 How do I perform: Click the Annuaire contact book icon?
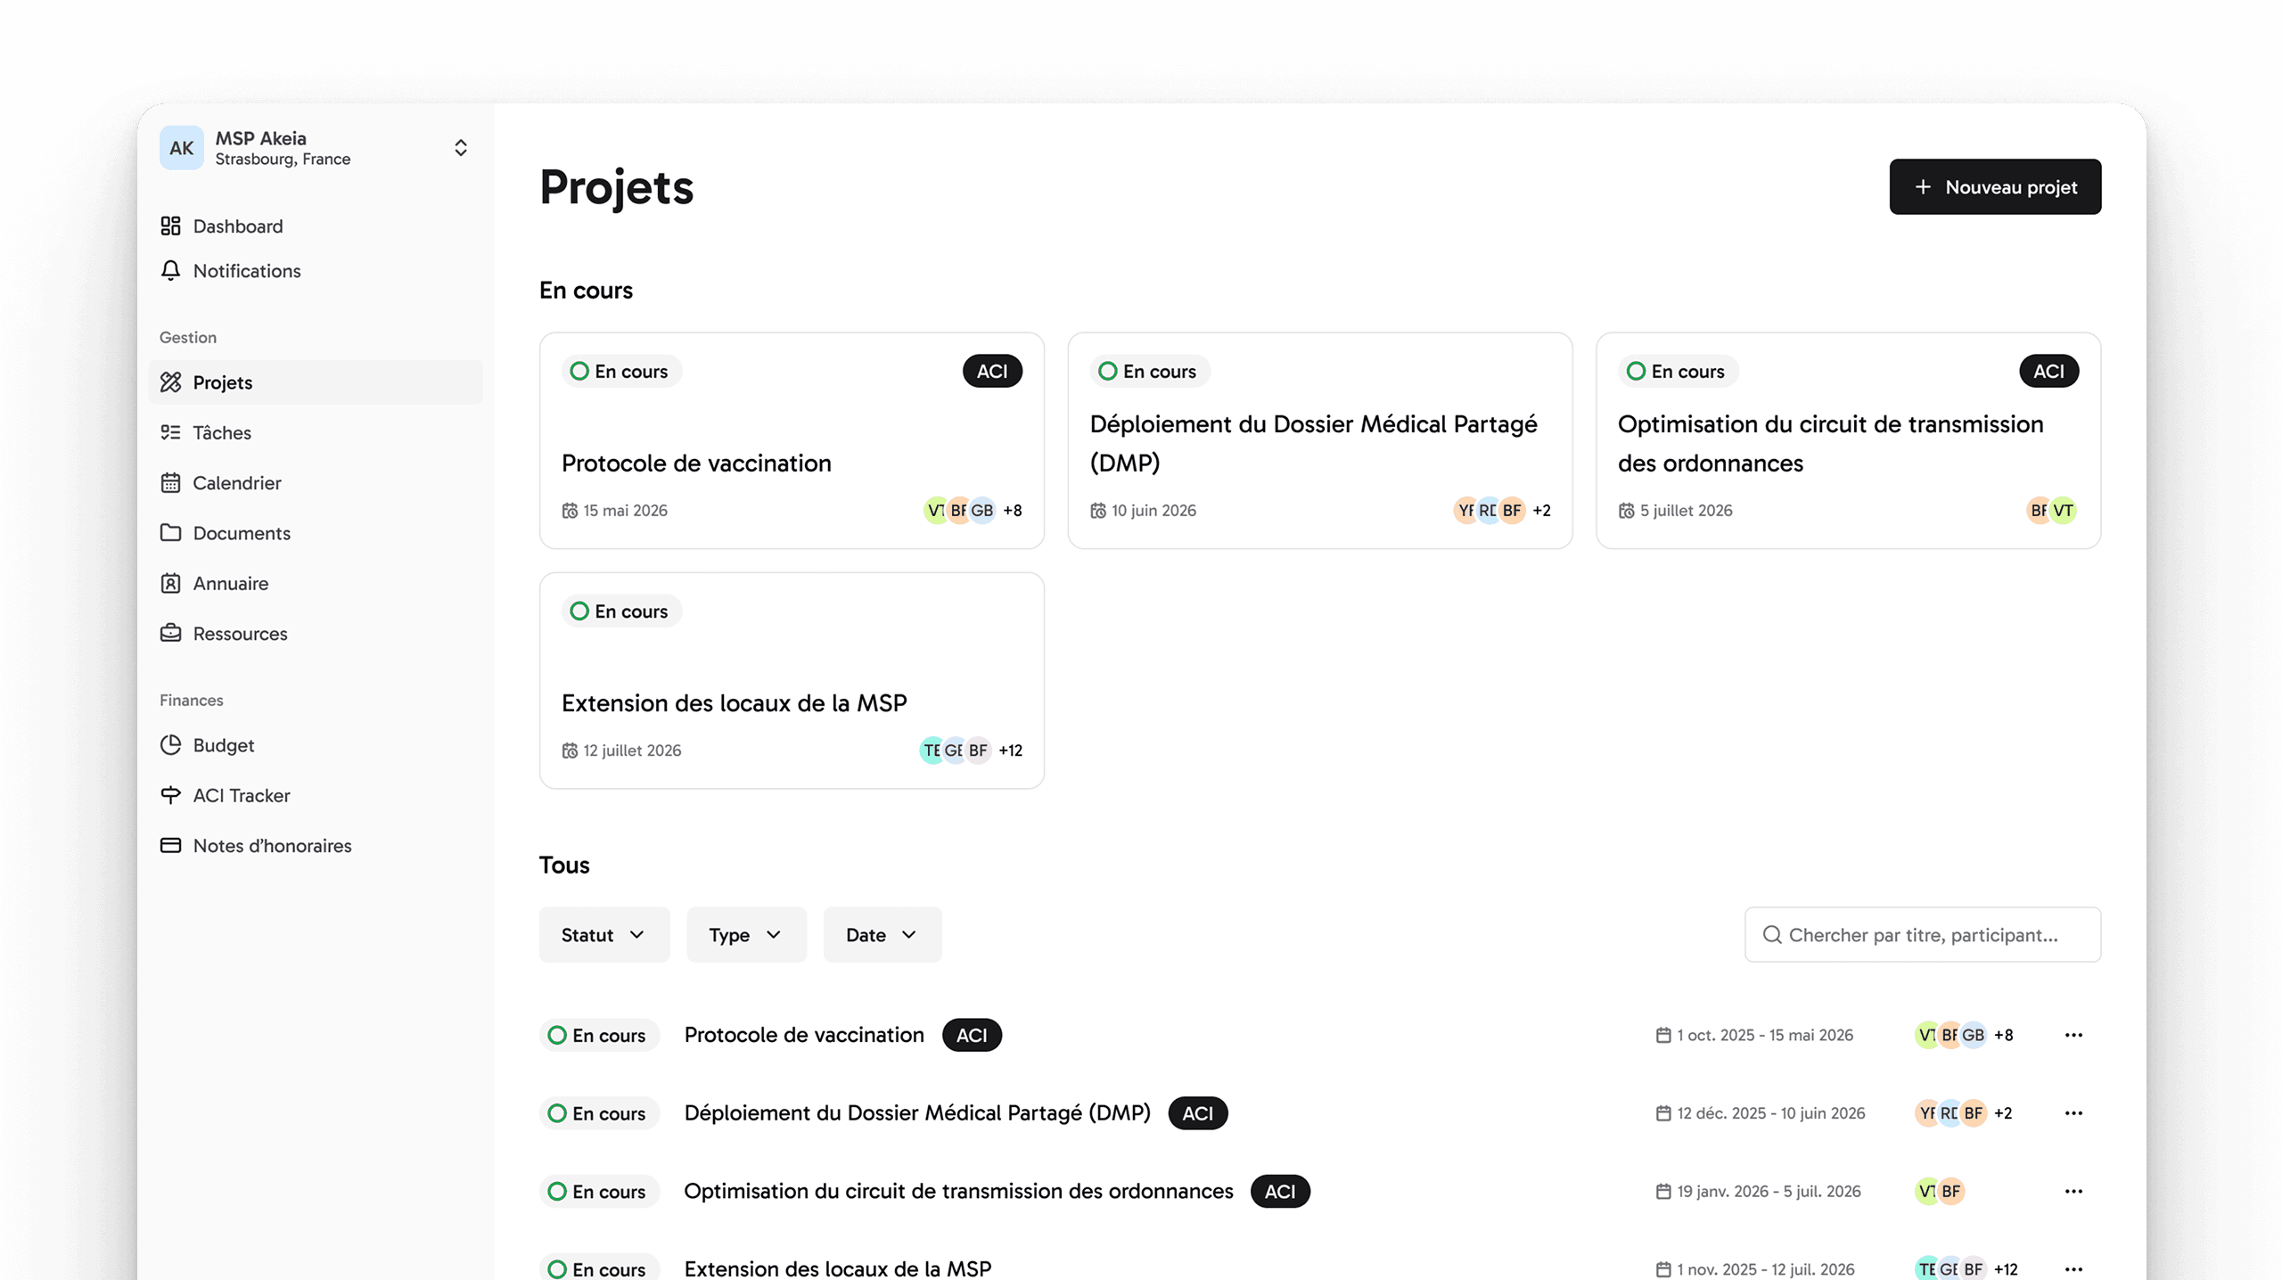(170, 583)
